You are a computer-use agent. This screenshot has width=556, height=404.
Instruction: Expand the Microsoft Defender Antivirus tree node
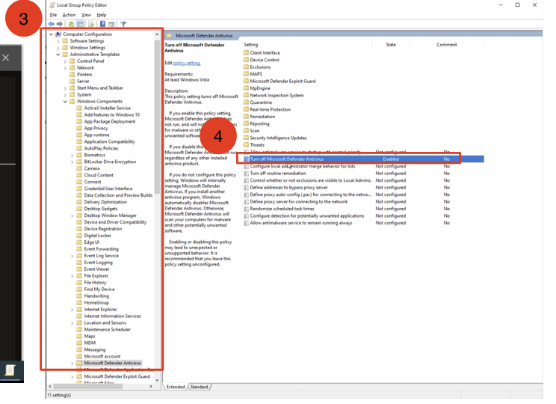72,363
